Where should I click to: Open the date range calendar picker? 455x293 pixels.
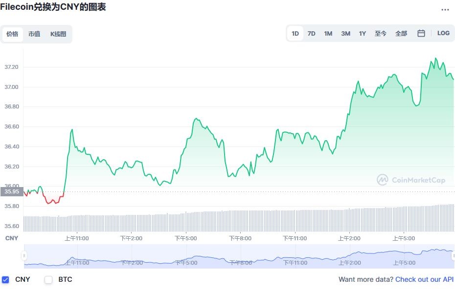[421, 33]
